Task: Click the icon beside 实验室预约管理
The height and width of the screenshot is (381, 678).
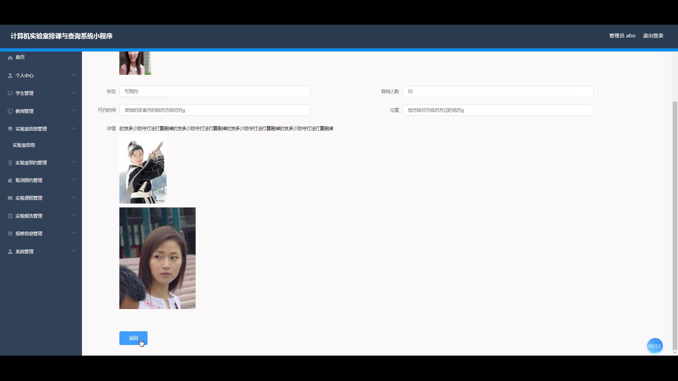Action: (x=10, y=163)
